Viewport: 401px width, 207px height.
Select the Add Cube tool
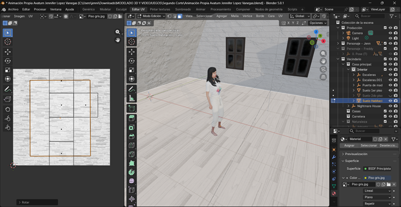[132, 108]
